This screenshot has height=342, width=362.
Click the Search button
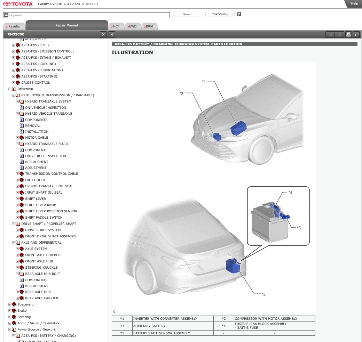point(187,14)
